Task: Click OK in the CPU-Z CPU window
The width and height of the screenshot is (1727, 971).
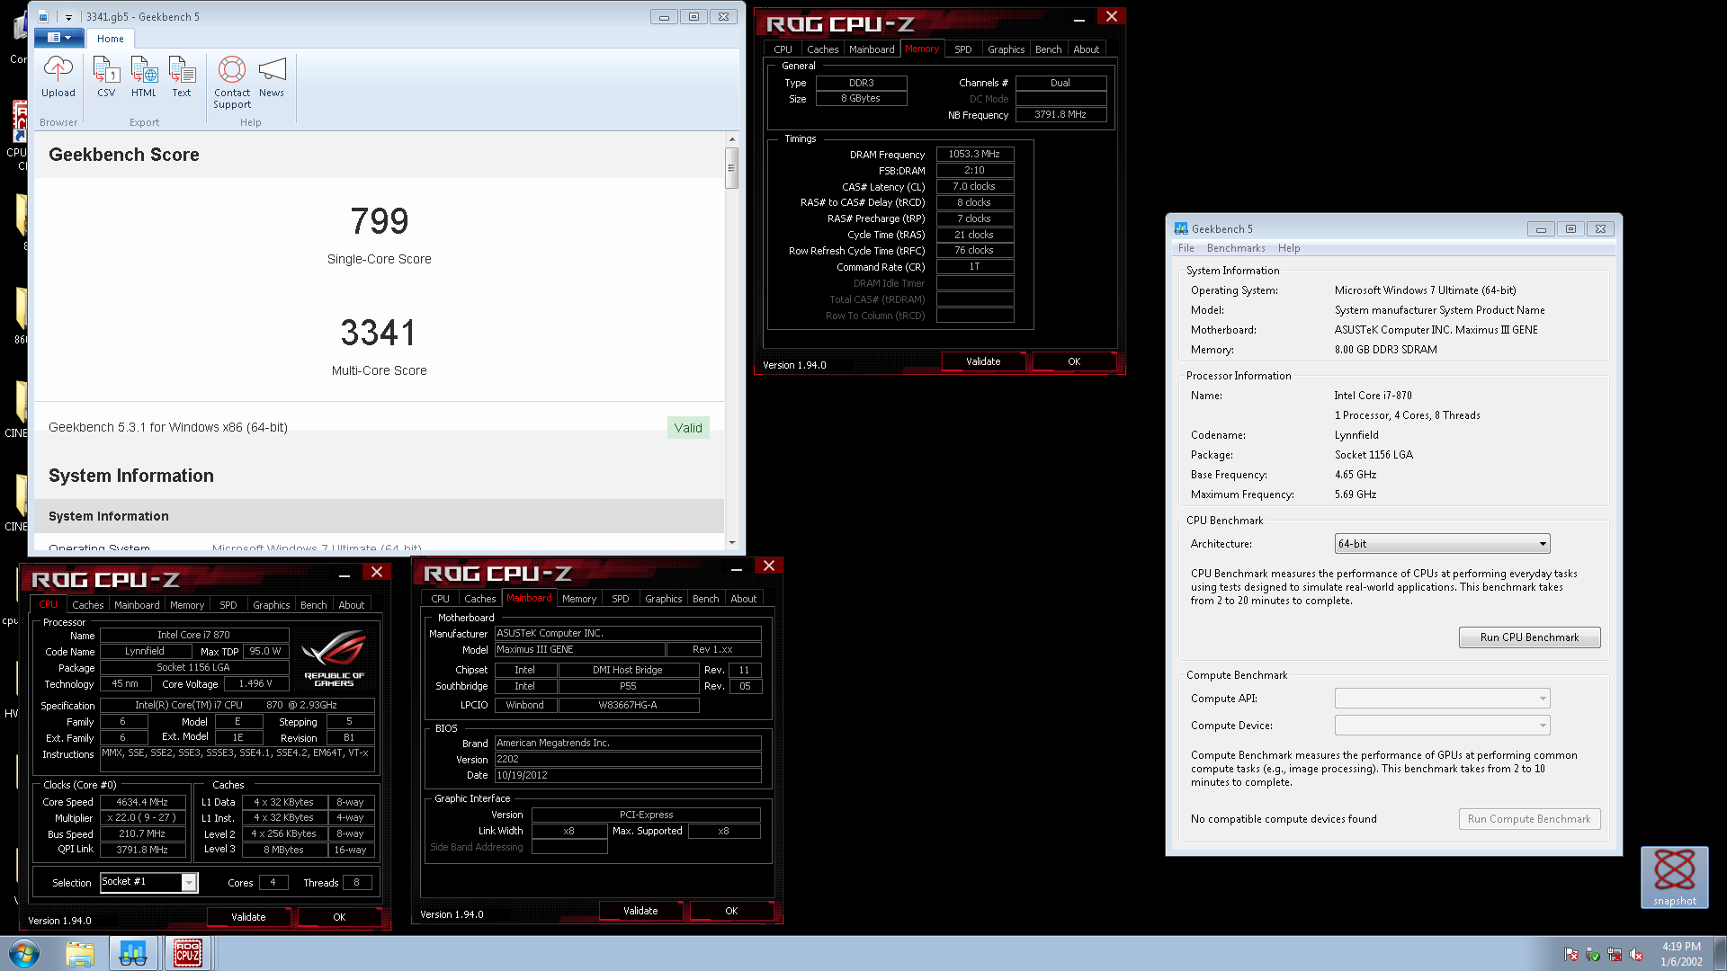Action: coord(339,917)
